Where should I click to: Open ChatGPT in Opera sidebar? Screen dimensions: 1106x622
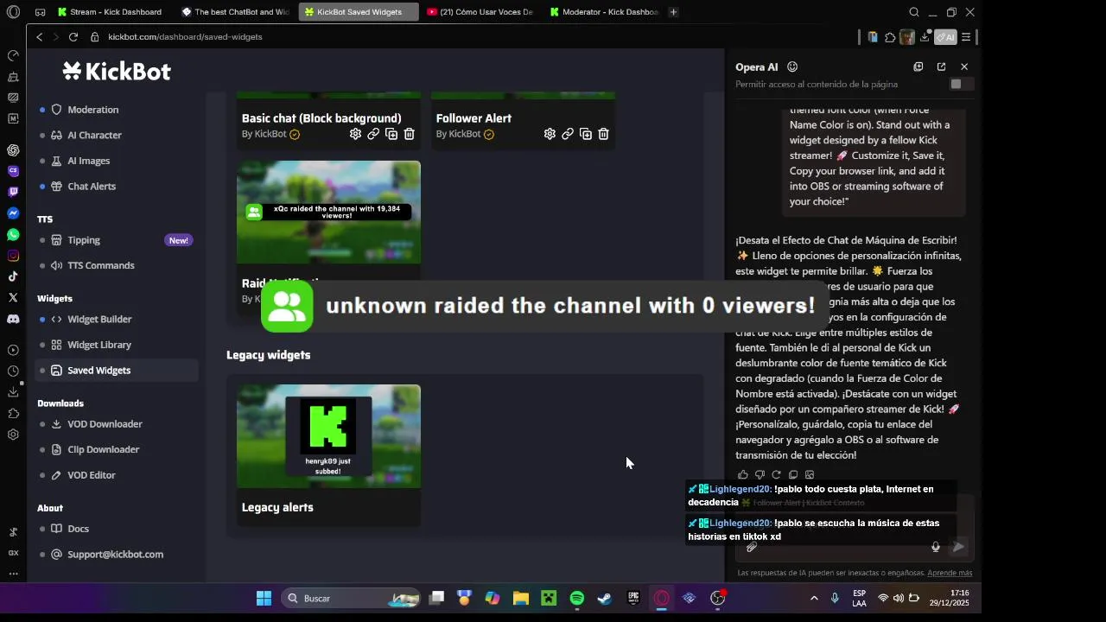(x=13, y=150)
